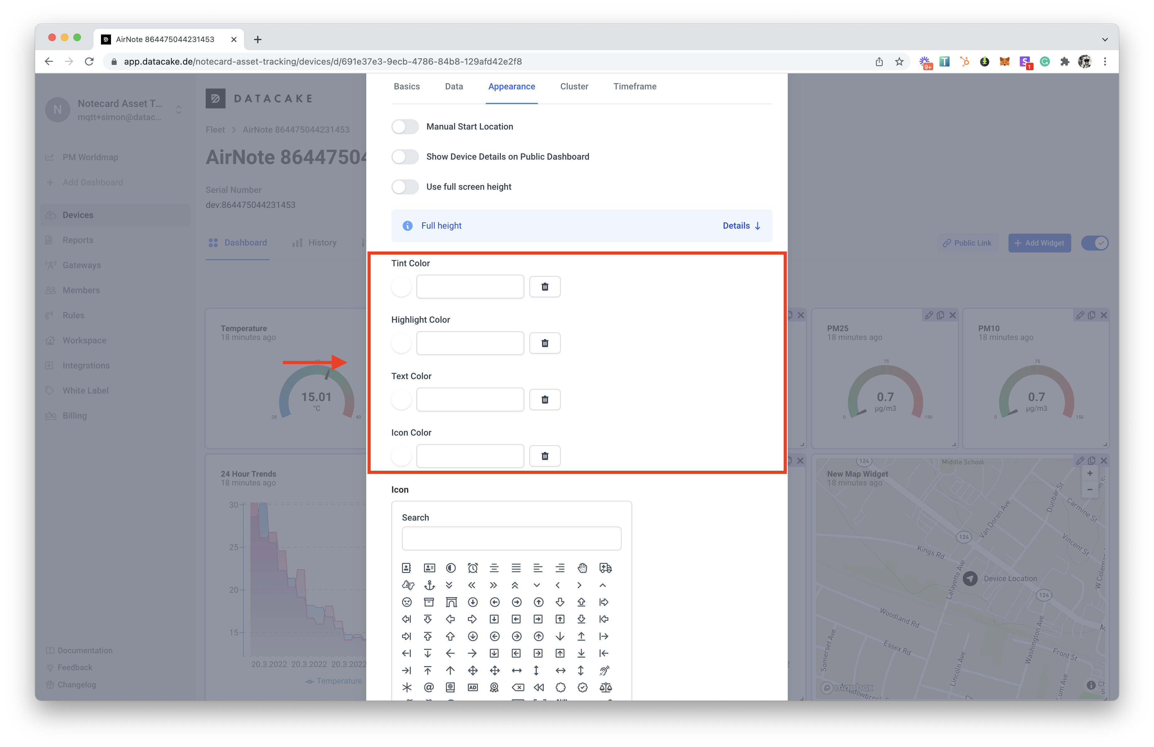Image resolution: width=1154 pixels, height=747 pixels.
Task: Enable Manual Start Location
Action: [405, 126]
